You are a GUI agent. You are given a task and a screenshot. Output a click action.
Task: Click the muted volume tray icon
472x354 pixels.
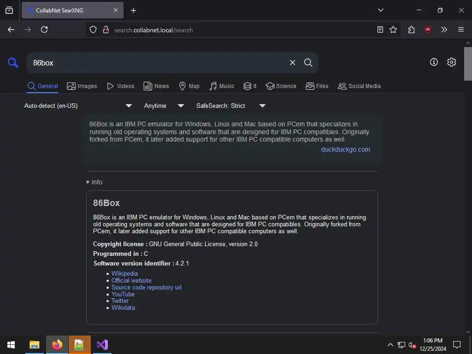412,345
